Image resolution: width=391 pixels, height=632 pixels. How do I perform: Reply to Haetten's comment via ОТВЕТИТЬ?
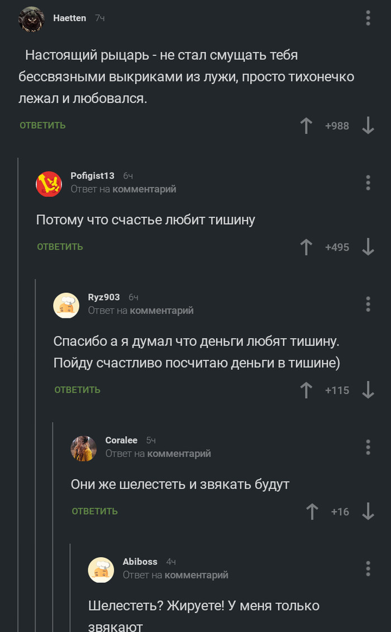(42, 126)
